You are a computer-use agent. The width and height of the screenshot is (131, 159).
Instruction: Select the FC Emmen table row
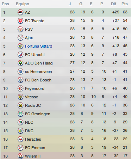pyautogui.click(x=66, y=148)
